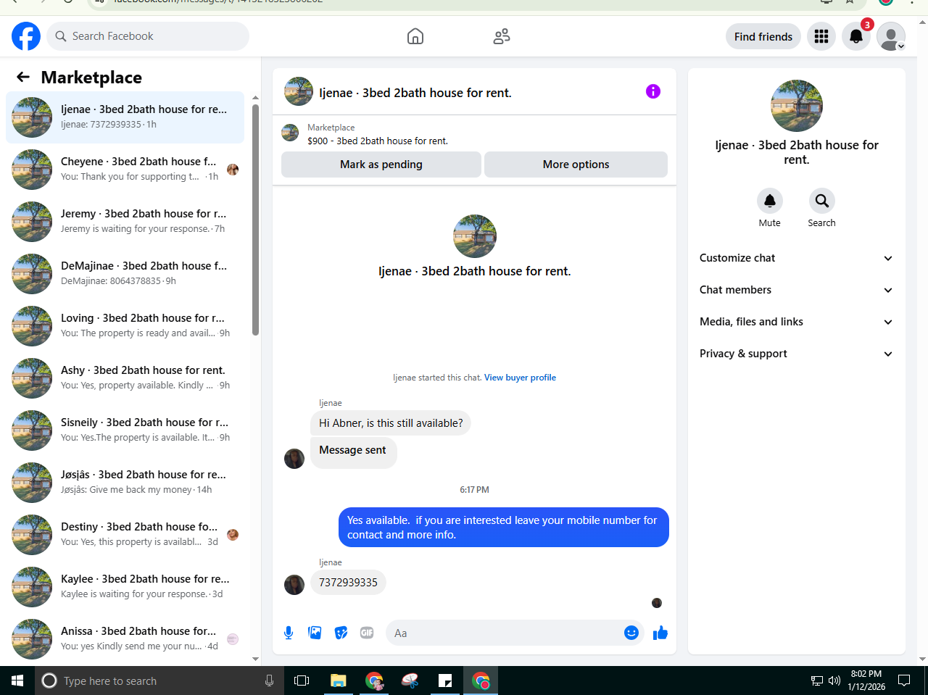Open Jøsjâs conversation in the list
Viewport: 928px width, 695px height.
(x=125, y=483)
